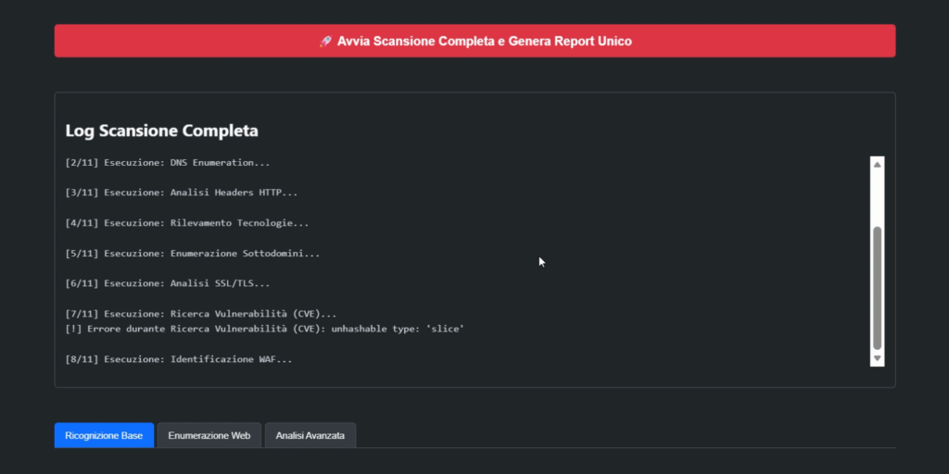Select the Analisi Headers HTTP log entry

click(x=182, y=193)
